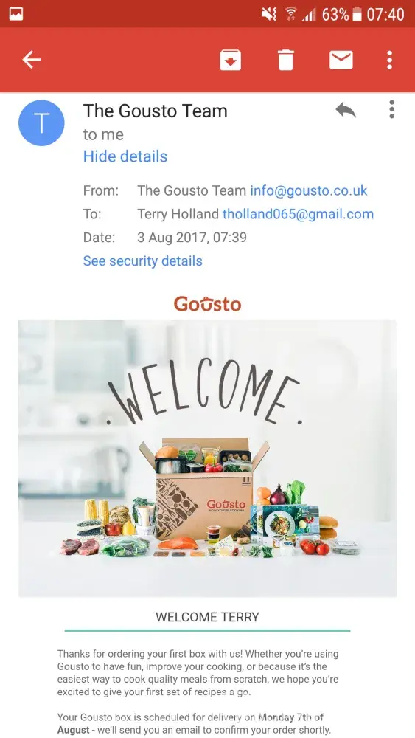Viewport: 415px width, 738px height.
Task: Tap the Wi-Fi status icon
Action: (x=290, y=15)
